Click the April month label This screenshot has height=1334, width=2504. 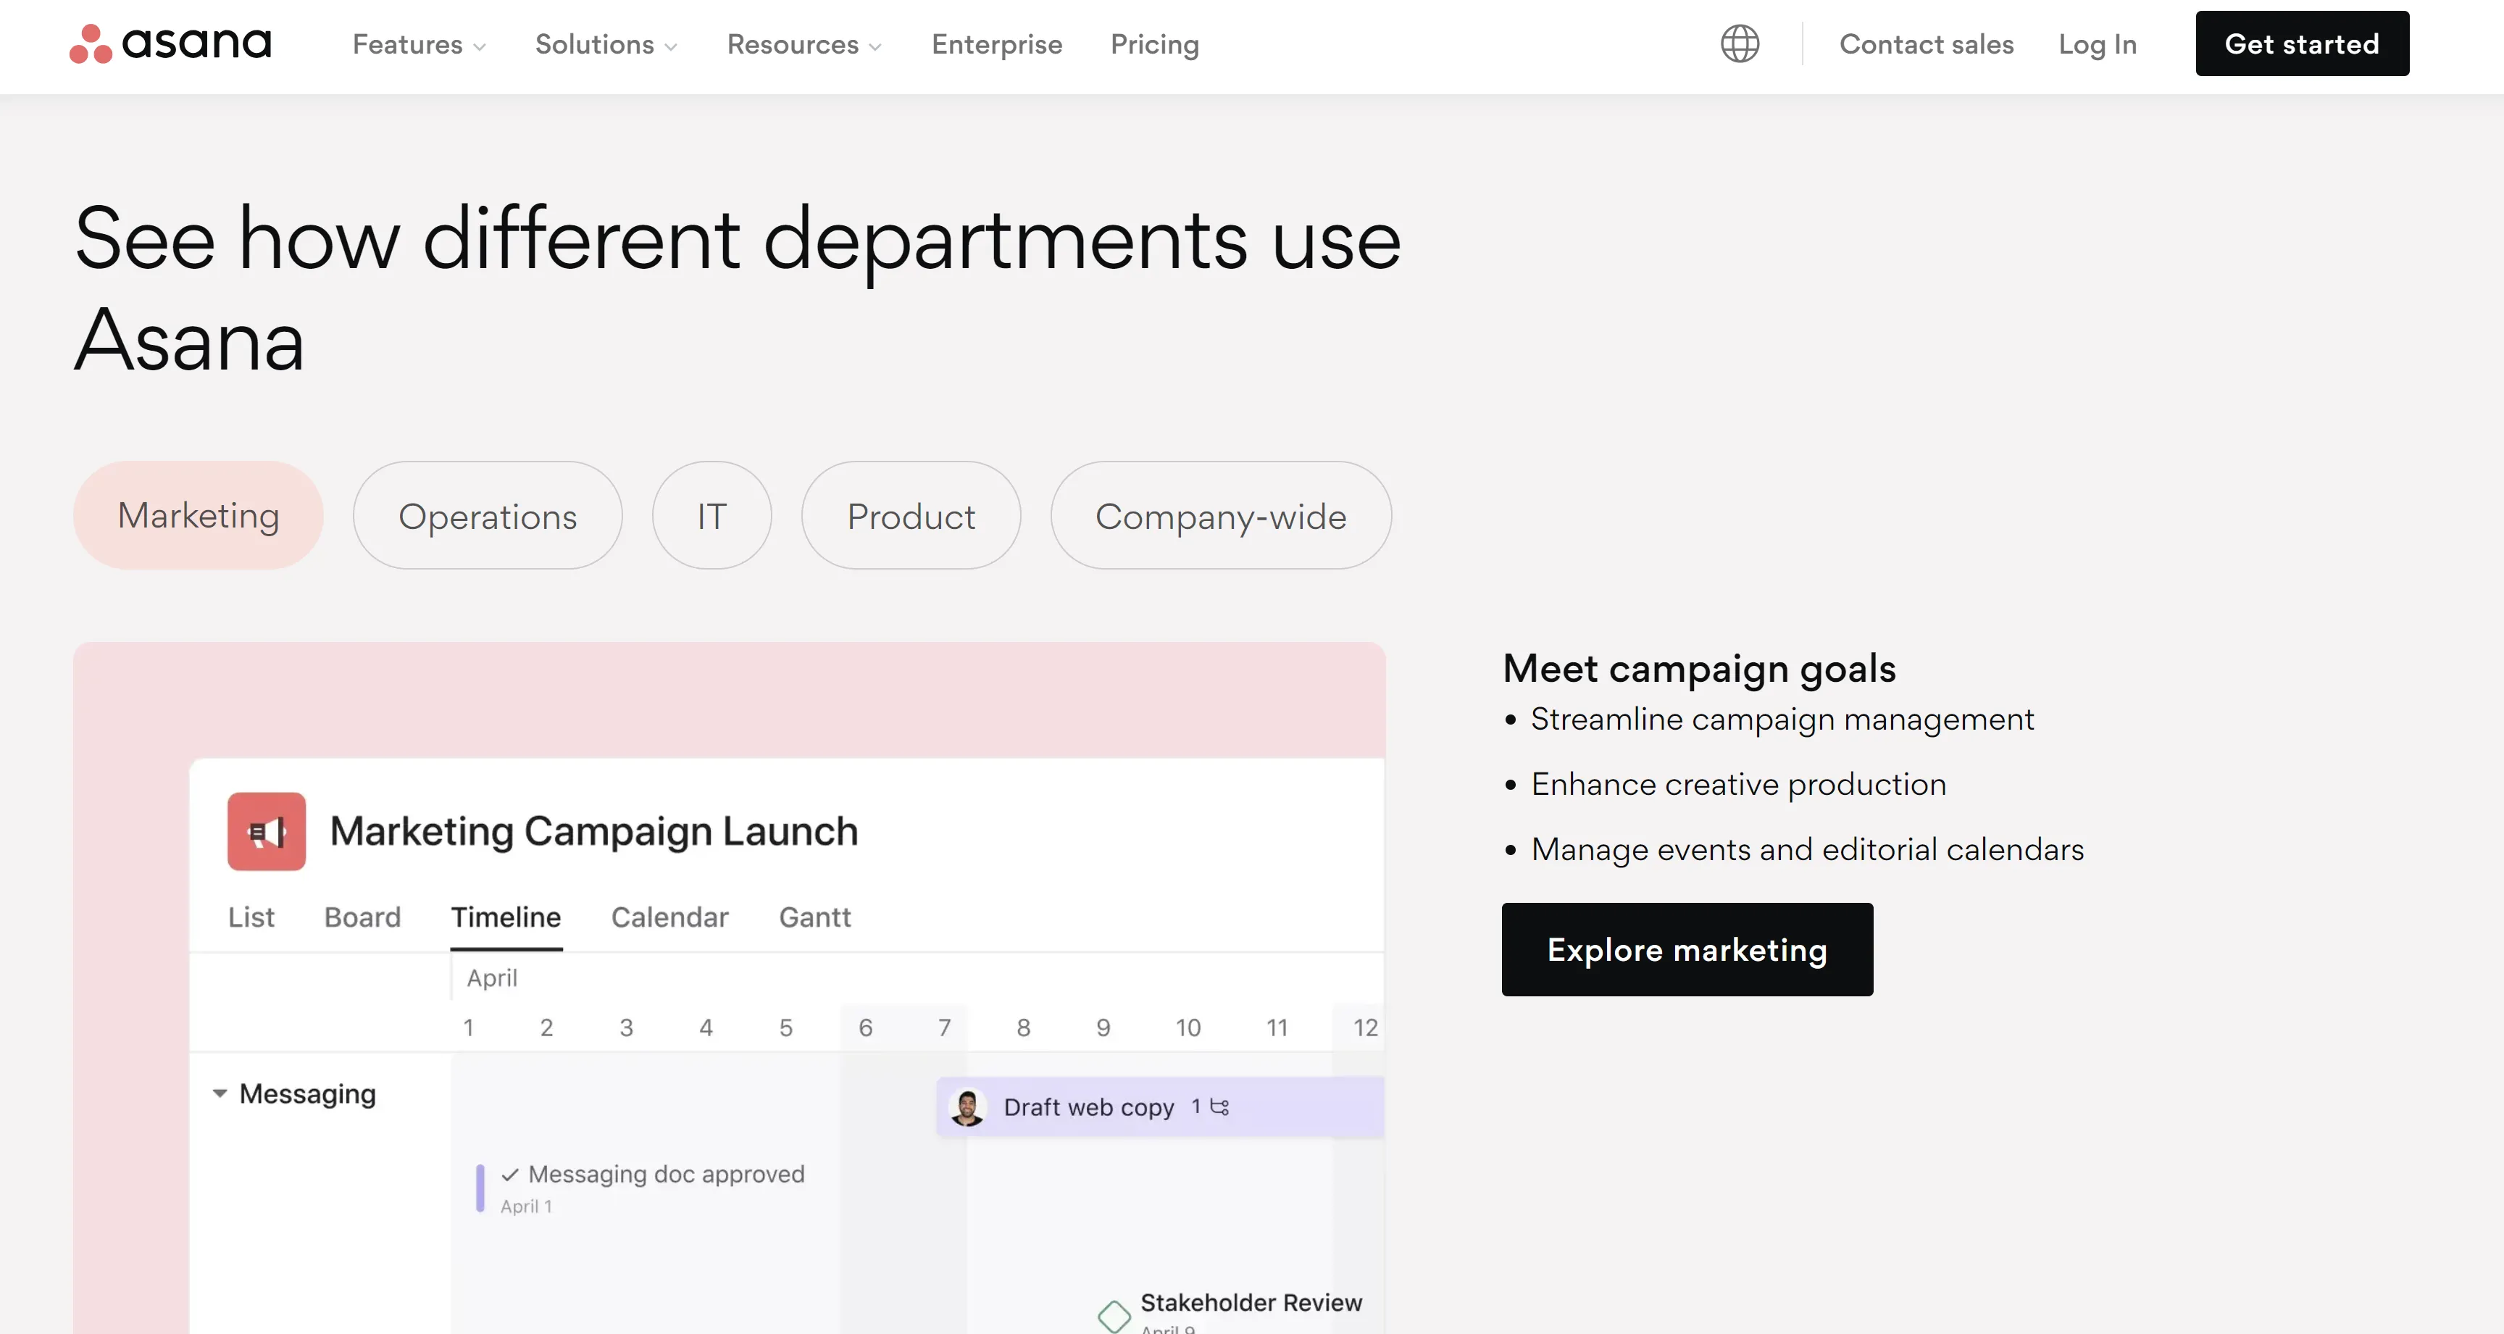(x=492, y=978)
